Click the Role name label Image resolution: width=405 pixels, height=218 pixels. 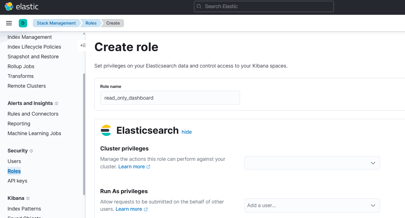pos(111,87)
